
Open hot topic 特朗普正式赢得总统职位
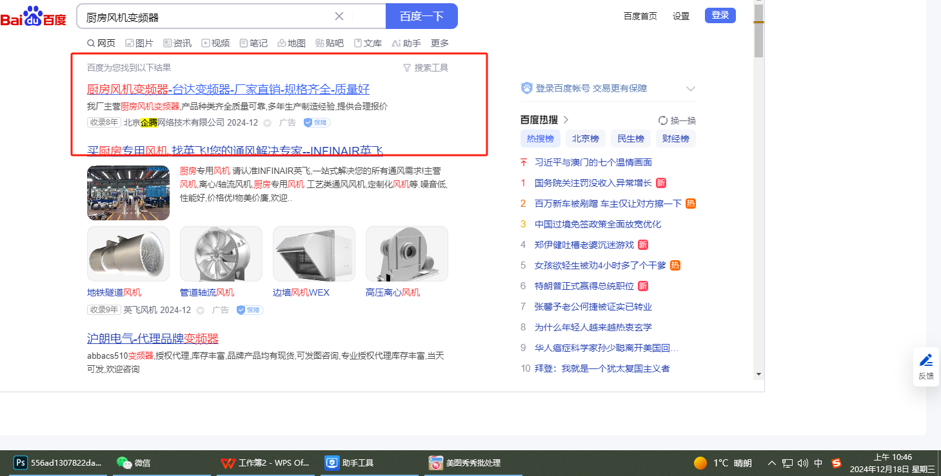pos(584,286)
